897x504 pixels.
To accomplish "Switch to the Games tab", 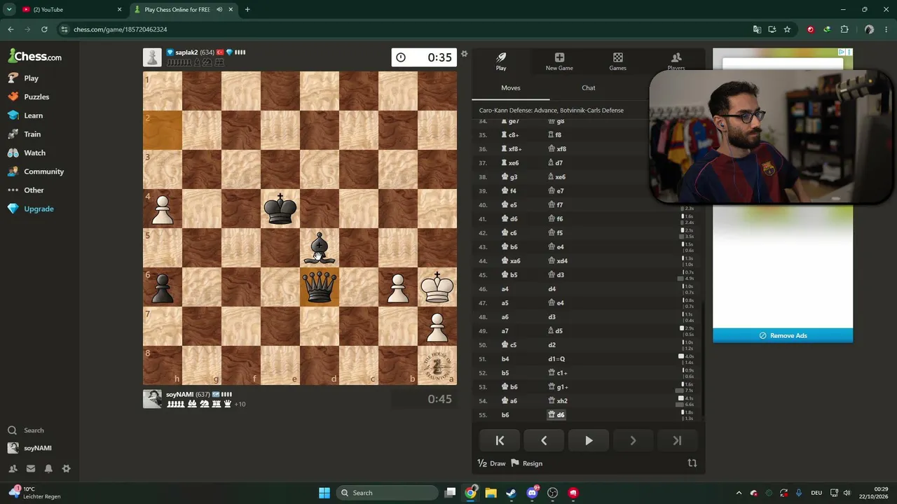I will [x=617, y=62].
